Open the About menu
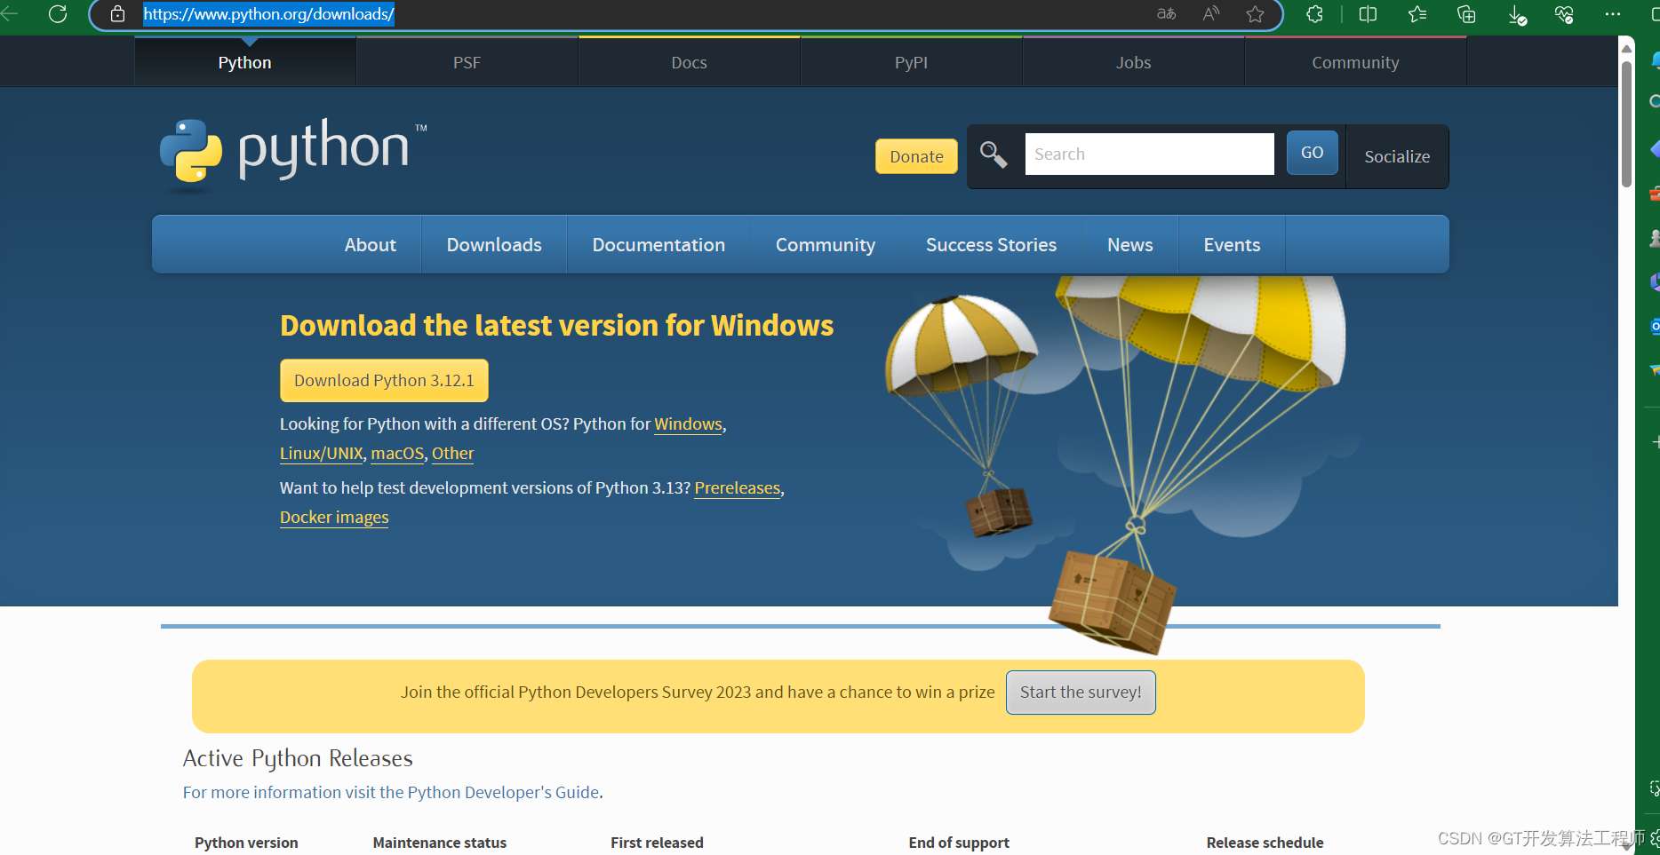Viewport: 1660px width, 855px height. point(371,245)
